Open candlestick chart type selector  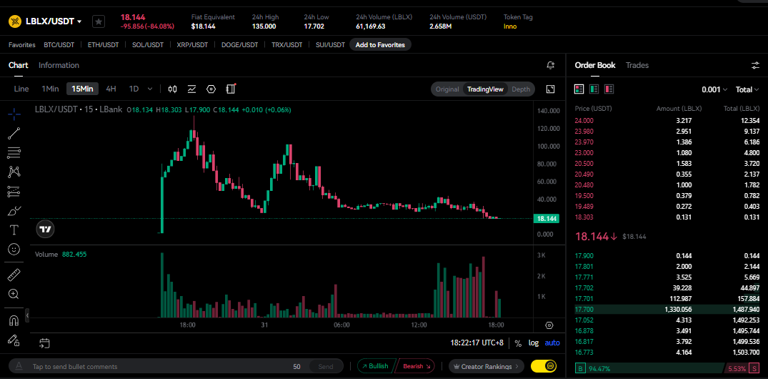172,89
